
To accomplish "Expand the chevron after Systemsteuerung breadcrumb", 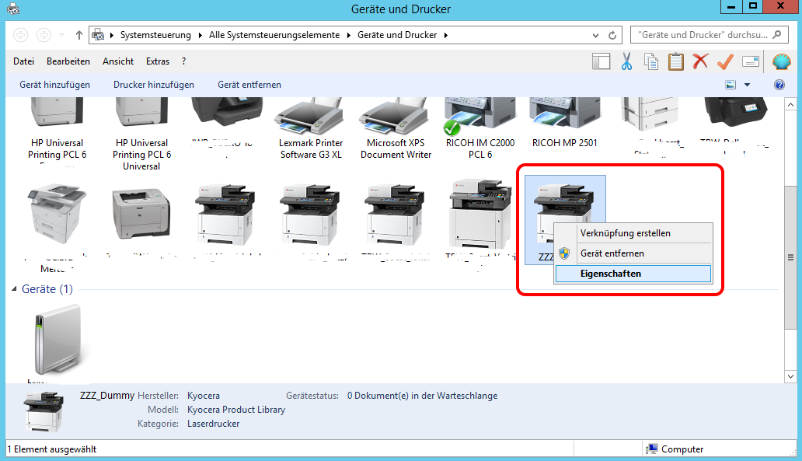I will coord(200,35).
